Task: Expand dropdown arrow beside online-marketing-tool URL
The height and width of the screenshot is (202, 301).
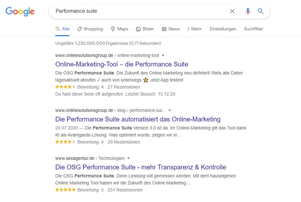Action: [163, 56]
